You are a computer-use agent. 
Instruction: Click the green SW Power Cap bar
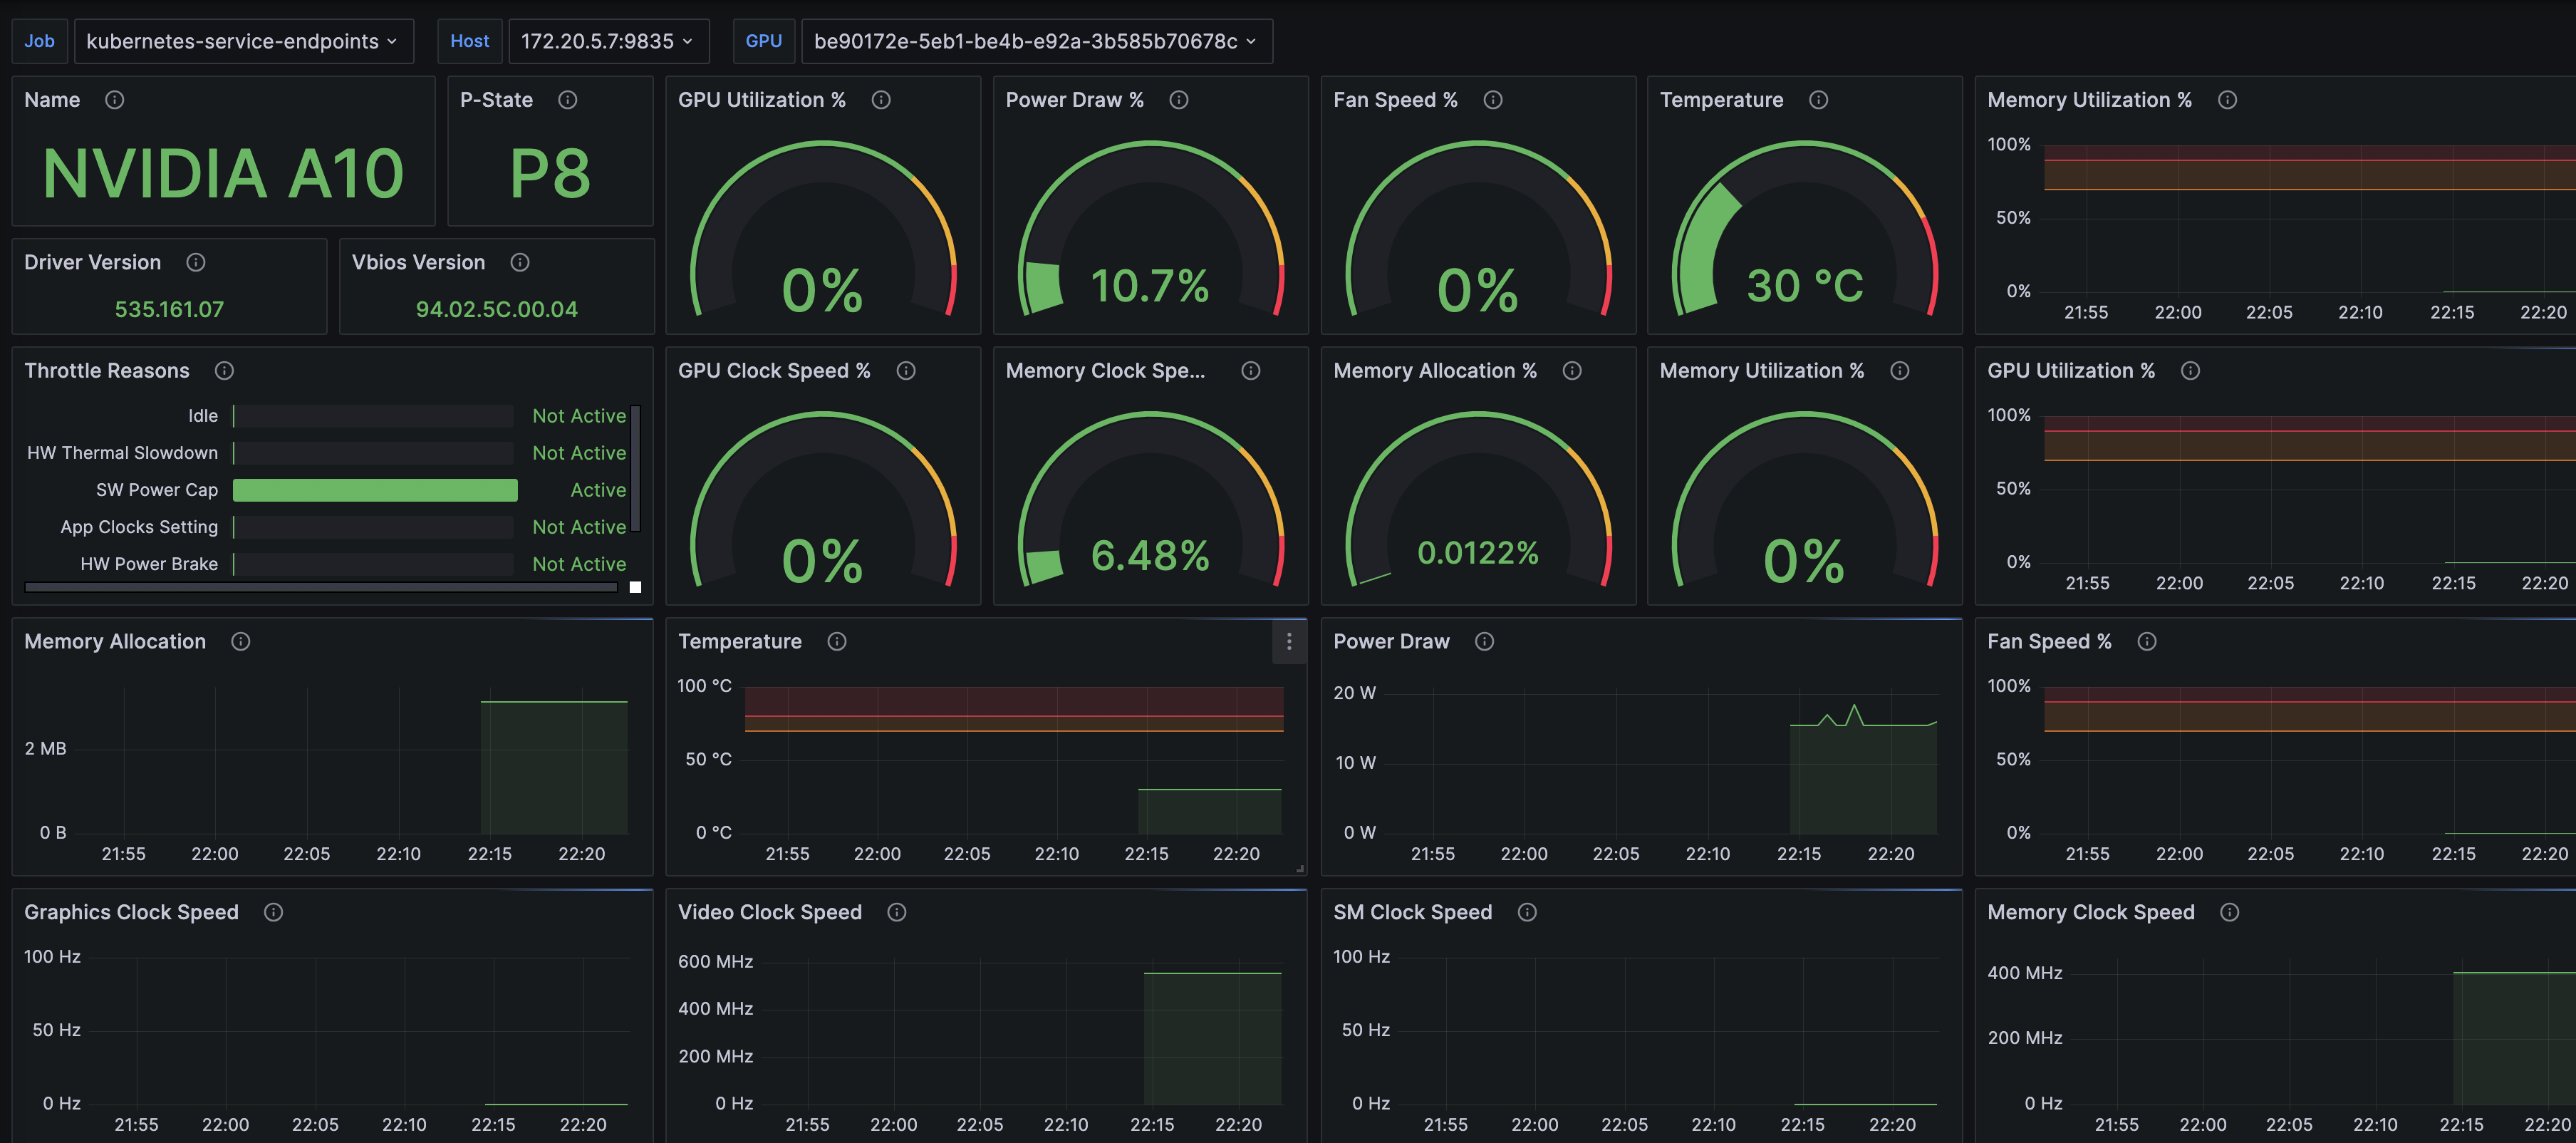click(x=375, y=490)
